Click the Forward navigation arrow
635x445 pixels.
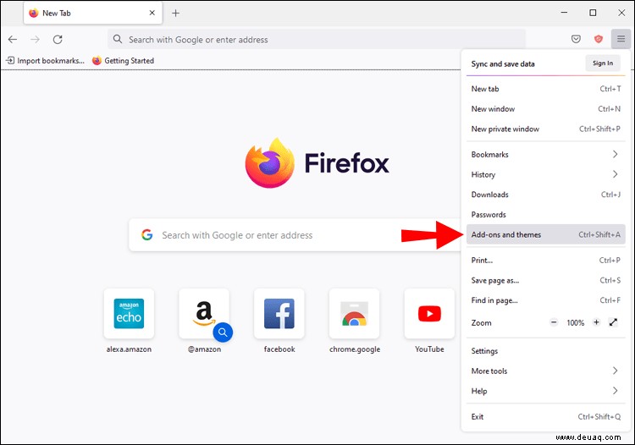click(36, 39)
